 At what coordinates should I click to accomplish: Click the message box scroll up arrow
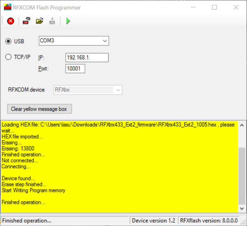242,125
